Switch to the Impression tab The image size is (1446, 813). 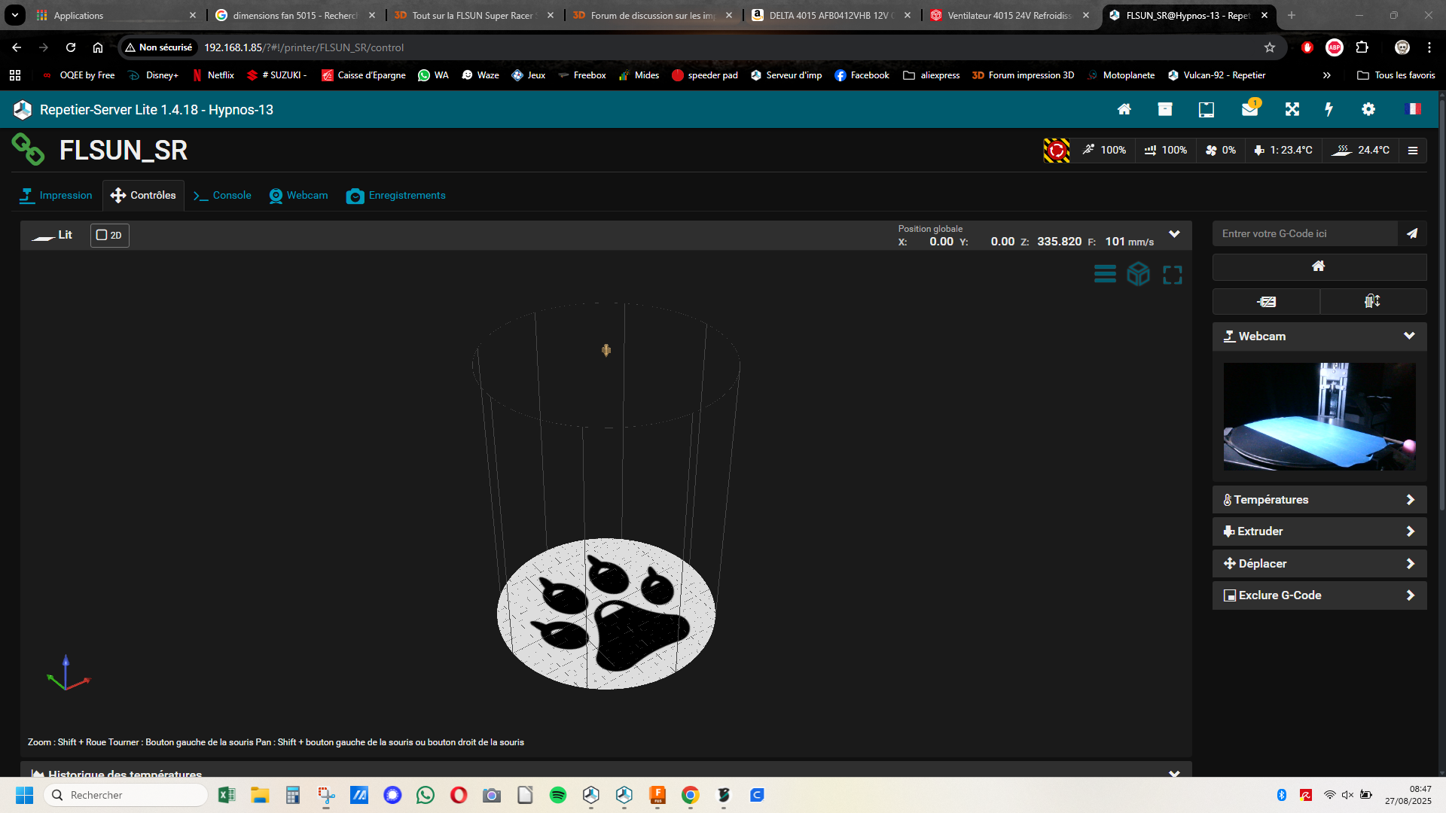56,196
